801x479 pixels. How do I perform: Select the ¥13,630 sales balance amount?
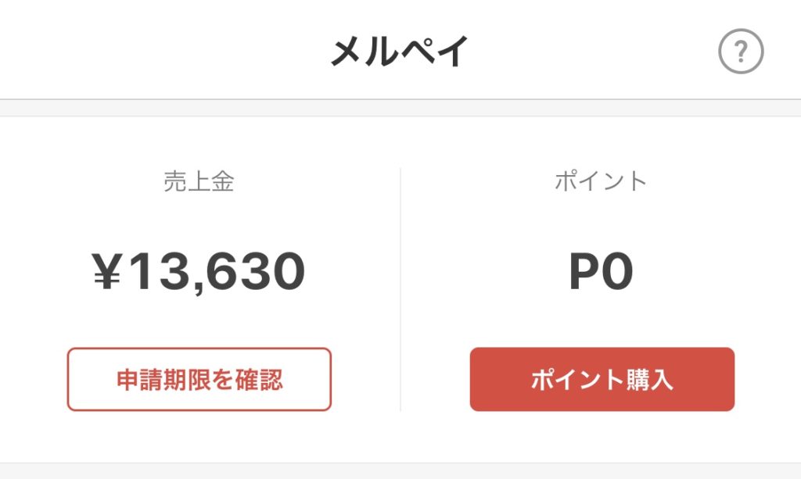(199, 272)
